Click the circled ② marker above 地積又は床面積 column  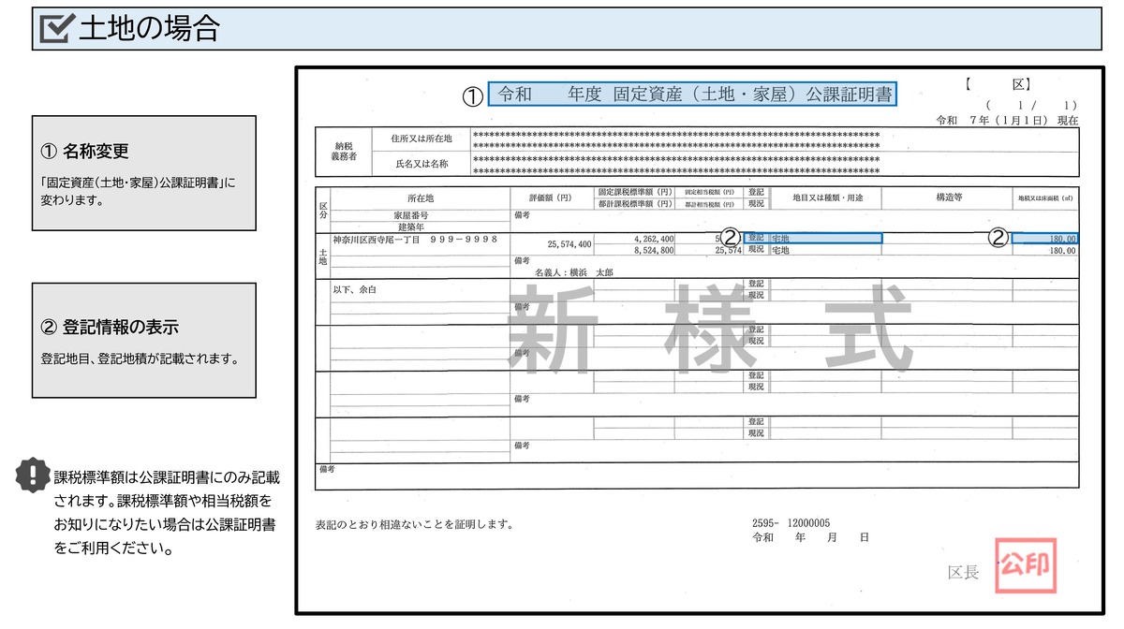[998, 236]
